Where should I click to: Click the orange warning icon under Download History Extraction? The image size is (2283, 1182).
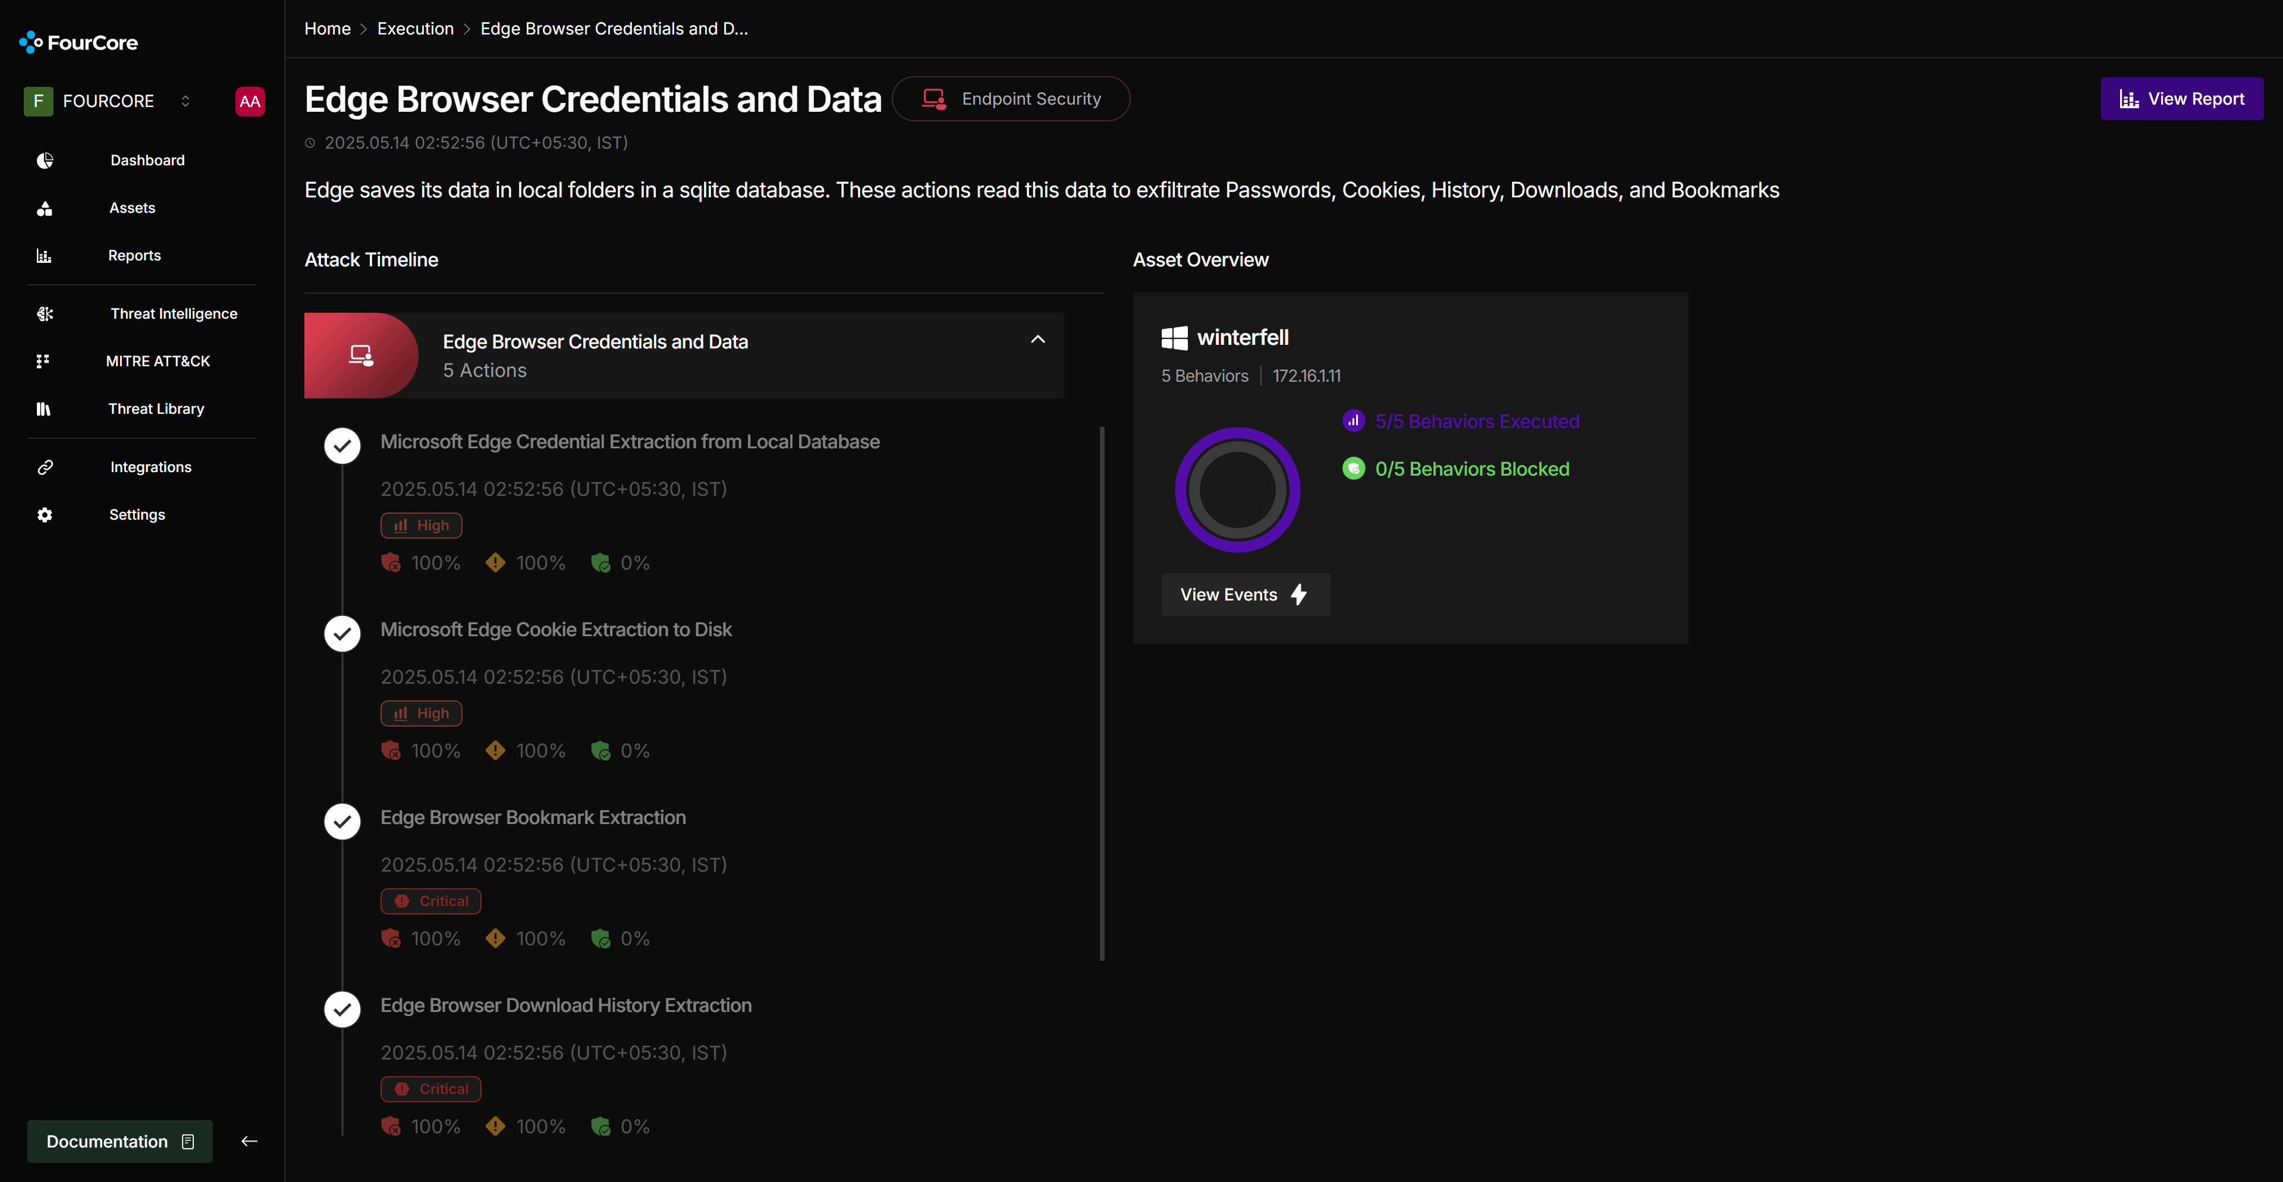495,1126
